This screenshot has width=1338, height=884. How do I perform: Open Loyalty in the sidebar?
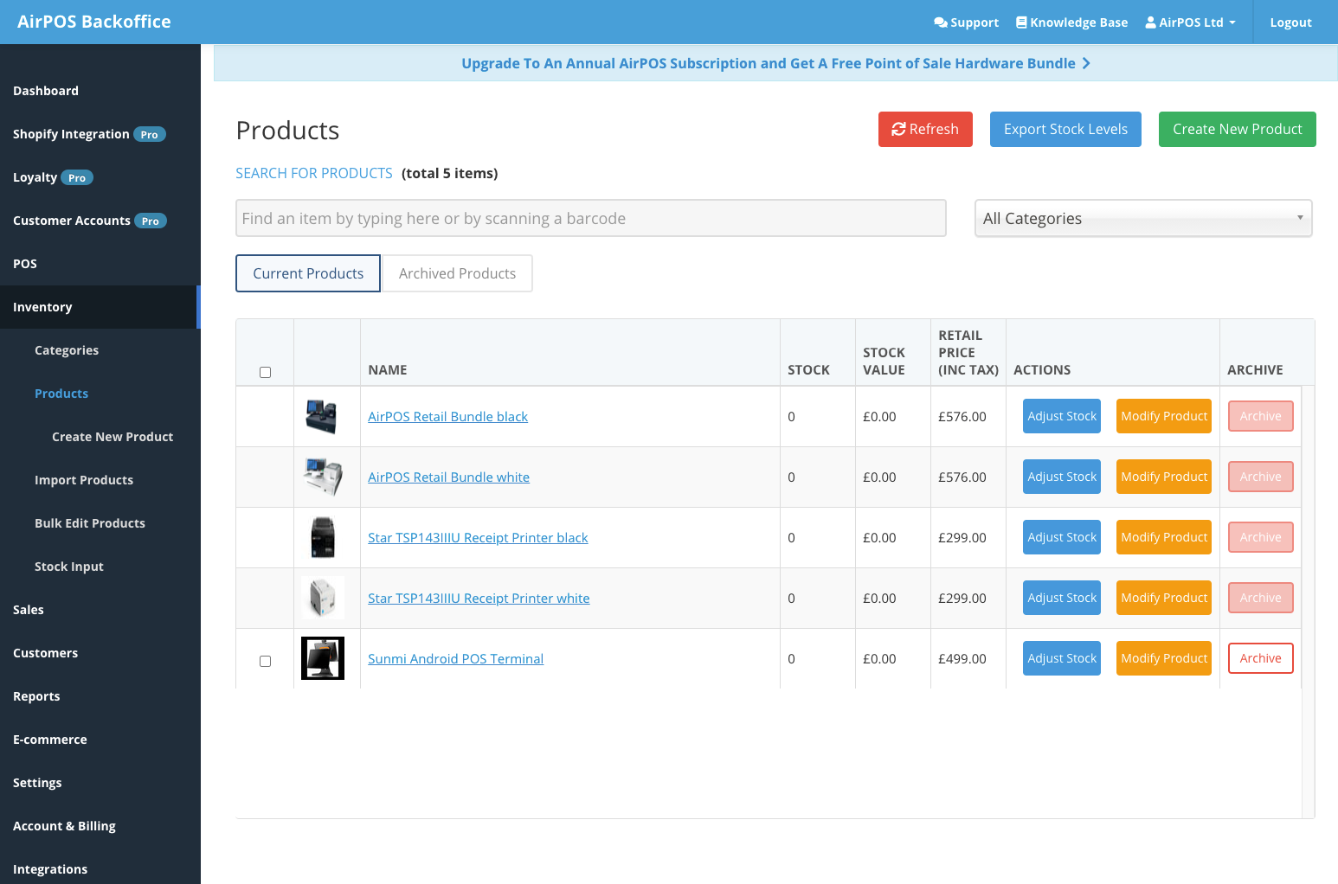pyautogui.click(x=35, y=177)
